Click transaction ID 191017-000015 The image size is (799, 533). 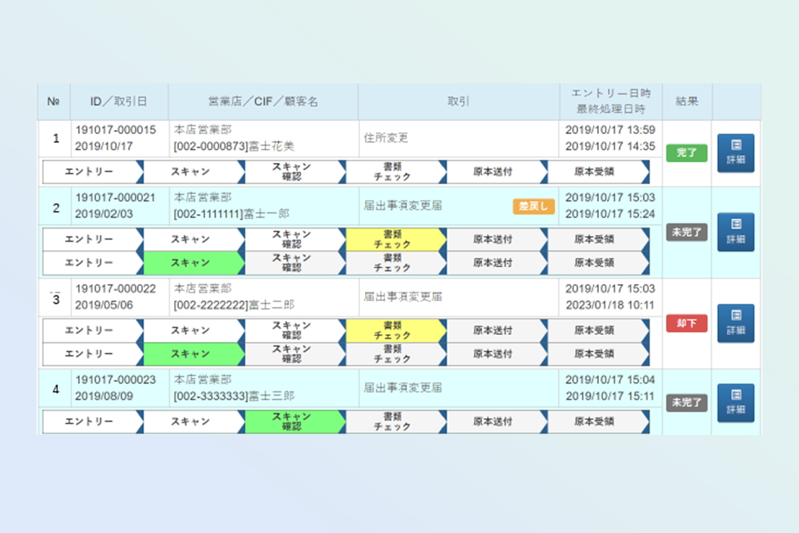(x=116, y=130)
